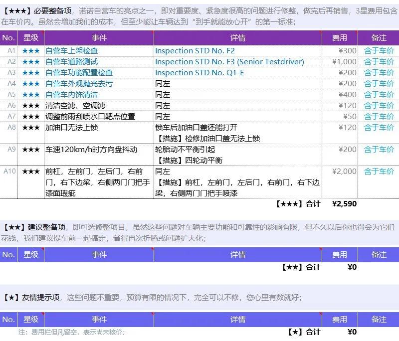
Task: Click the 含于车价 note on row A3
Action: point(379,72)
